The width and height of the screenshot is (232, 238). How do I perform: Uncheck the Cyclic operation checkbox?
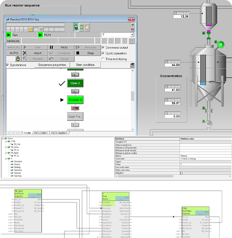coord(103,53)
